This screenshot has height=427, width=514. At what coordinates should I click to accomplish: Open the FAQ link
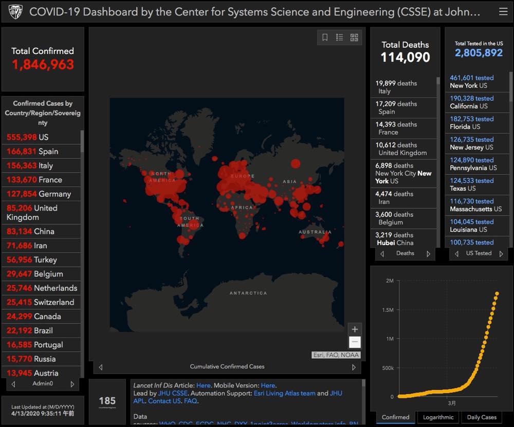(191, 401)
